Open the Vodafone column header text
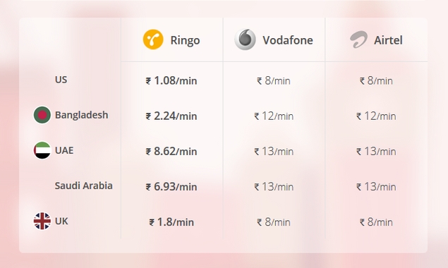 [288, 40]
